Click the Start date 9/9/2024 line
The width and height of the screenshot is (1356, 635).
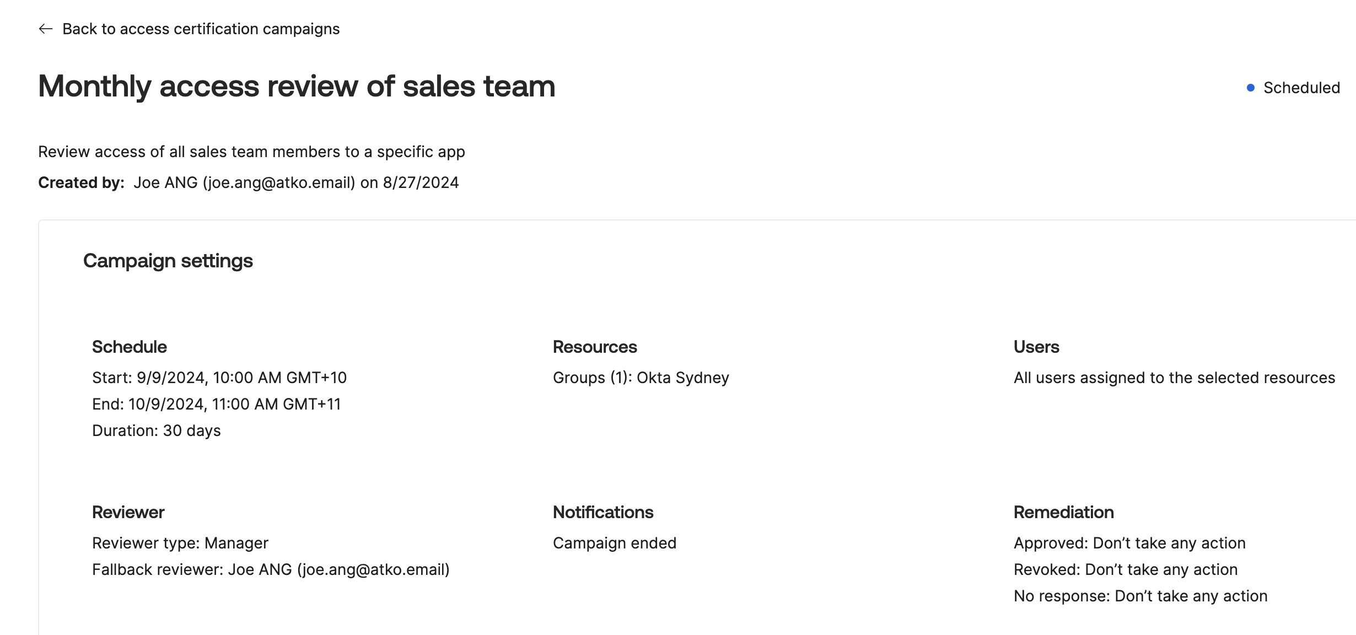219,378
